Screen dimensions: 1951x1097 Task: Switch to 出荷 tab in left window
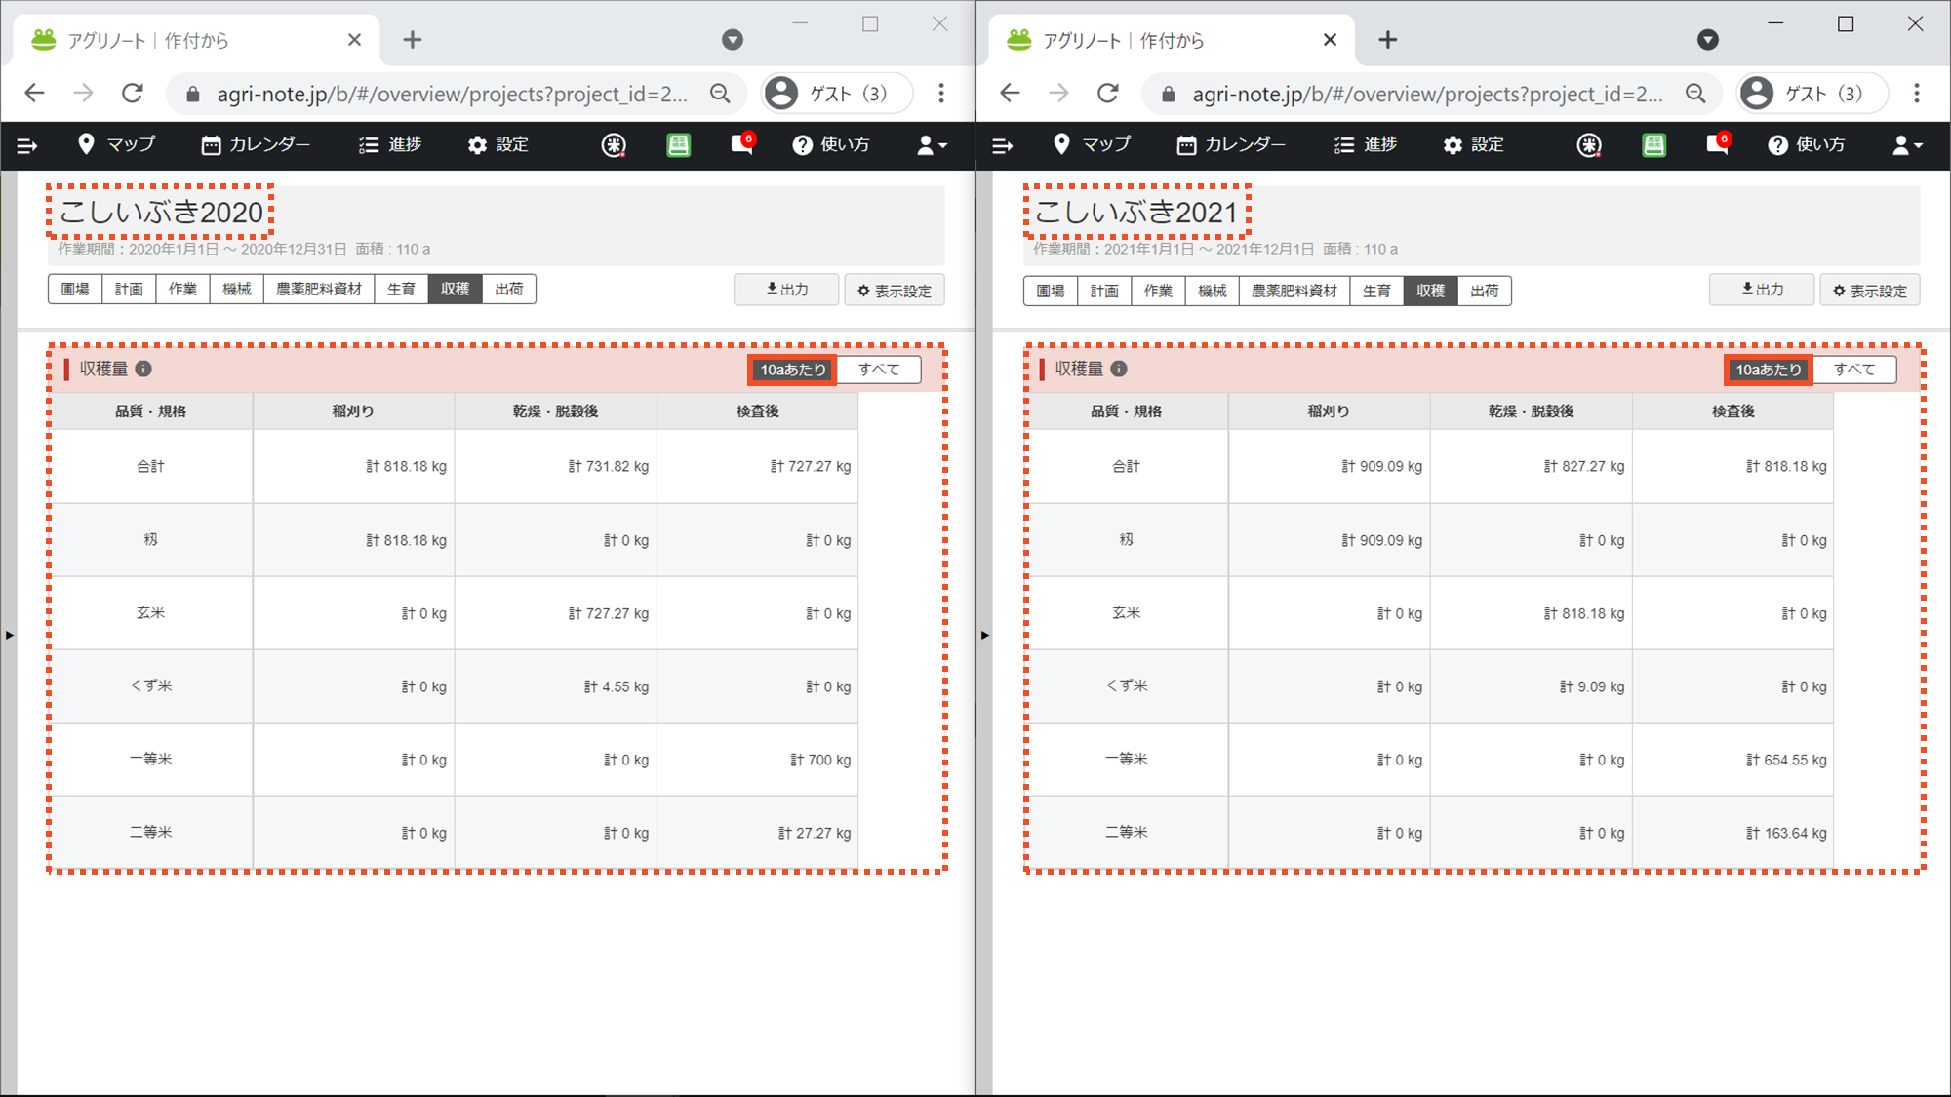[508, 289]
